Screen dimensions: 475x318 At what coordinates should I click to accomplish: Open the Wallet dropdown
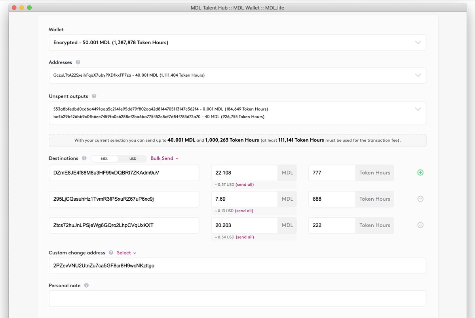[237, 43]
